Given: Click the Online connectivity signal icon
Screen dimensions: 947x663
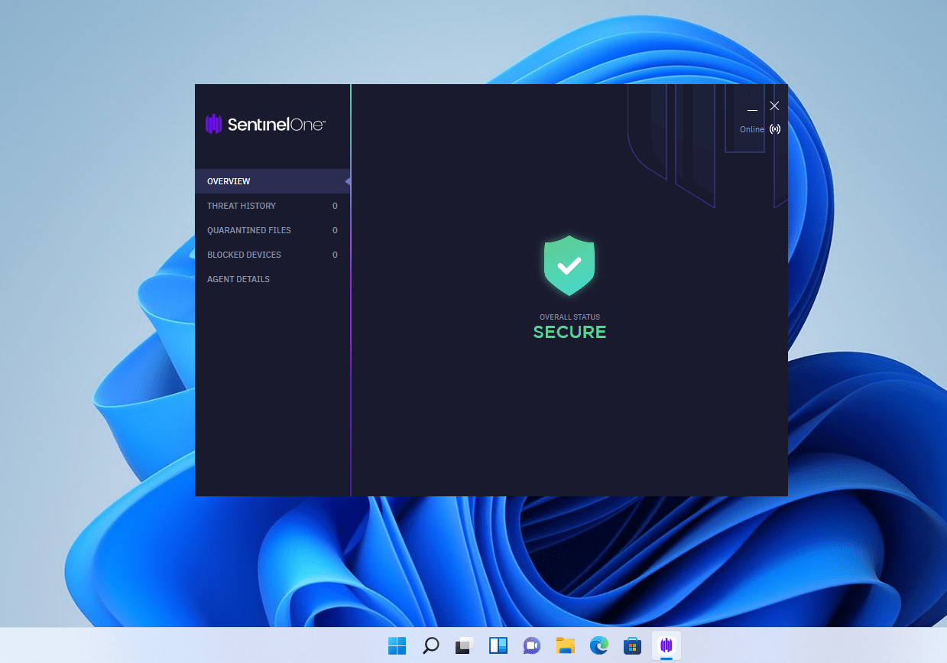Looking at the screenshot, I should tap(775, 128).
